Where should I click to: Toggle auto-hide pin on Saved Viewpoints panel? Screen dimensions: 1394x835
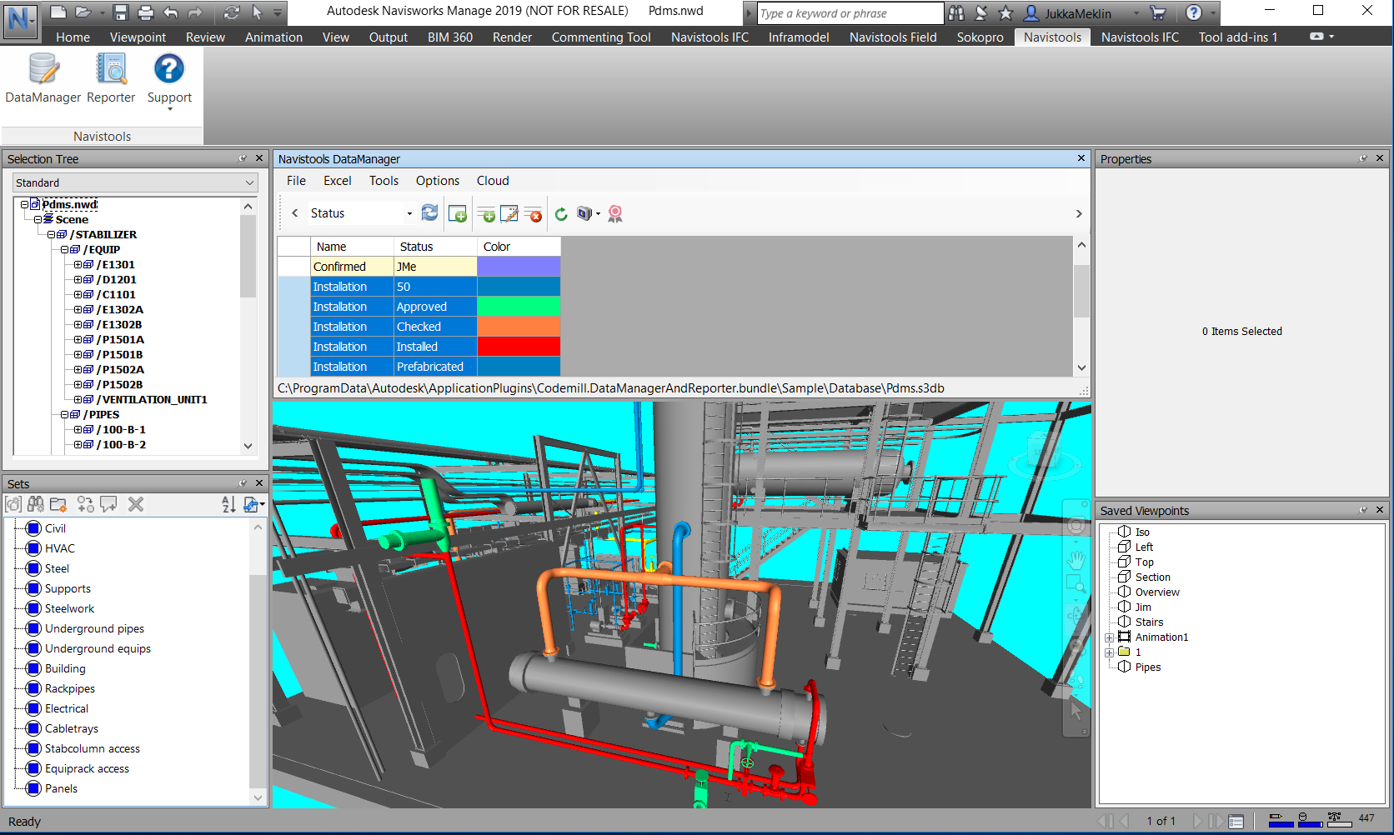pos(1363,510)
